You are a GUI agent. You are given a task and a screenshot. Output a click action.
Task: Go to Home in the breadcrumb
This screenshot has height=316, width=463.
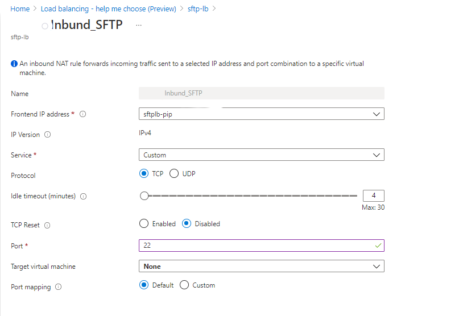click(20, 9)
